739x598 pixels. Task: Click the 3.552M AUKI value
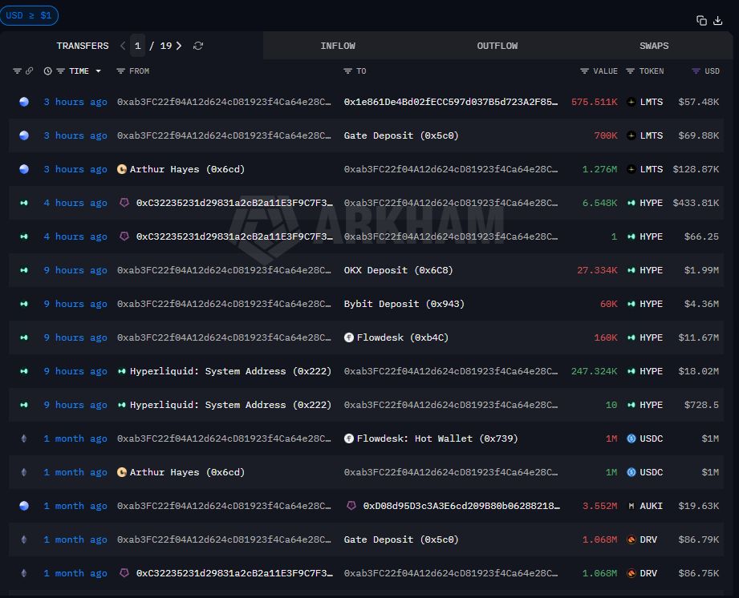click(x=599, y=506)
